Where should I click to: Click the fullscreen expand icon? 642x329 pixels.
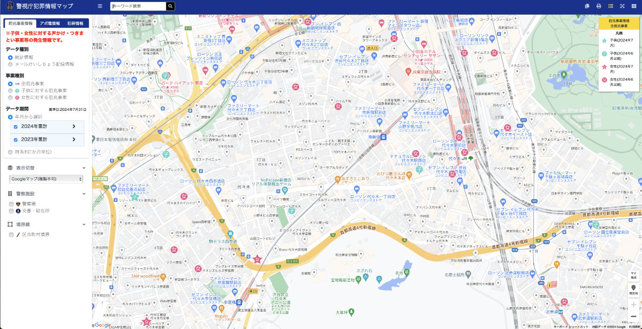click(623, 6)
